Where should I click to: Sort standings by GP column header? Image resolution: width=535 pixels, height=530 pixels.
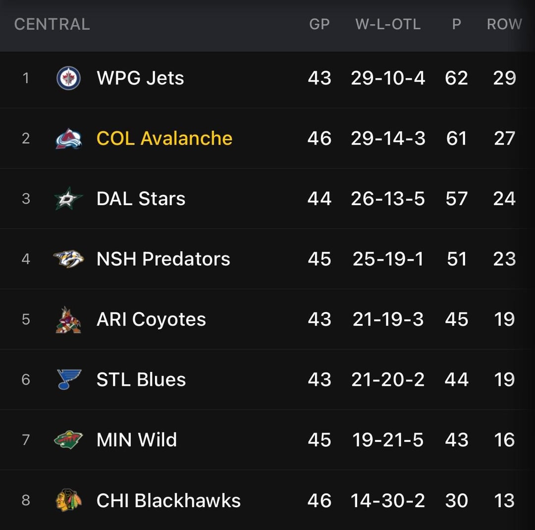coord(319,24)
